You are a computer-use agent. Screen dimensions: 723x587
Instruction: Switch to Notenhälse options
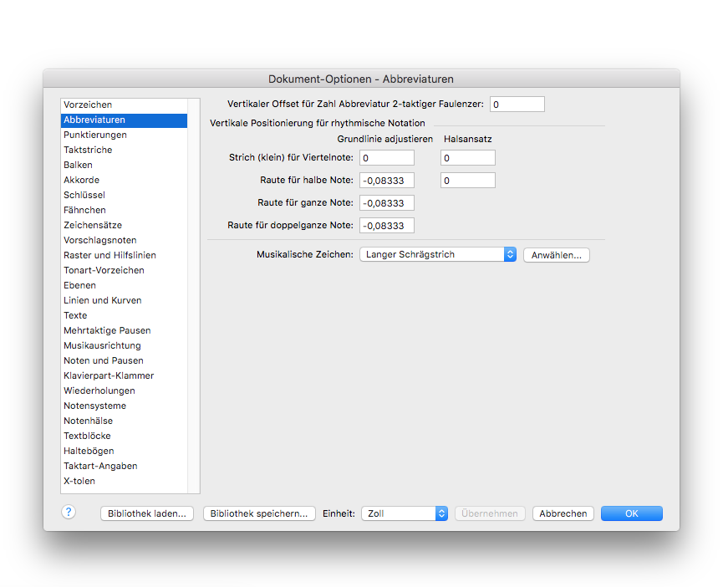(x=88, y=421)
